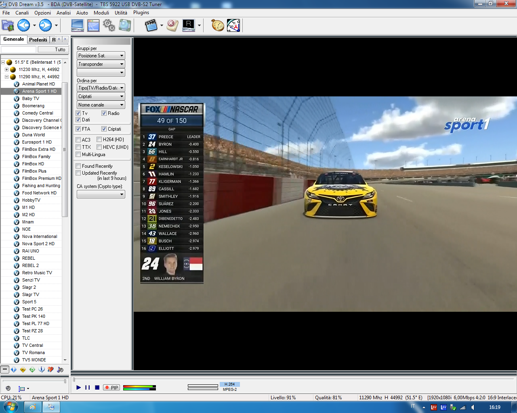Open the clock scheduler toolbar icon
The height and width of the screenshot is (413, 517).
pos(233,25)
